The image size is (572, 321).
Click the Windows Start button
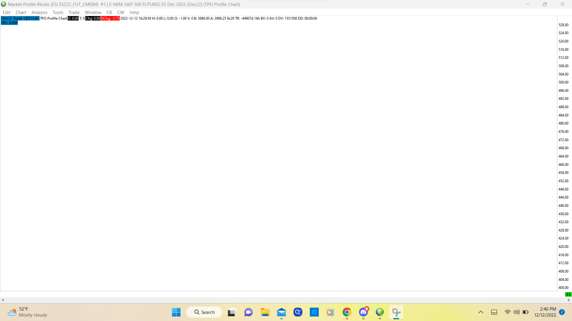tap(176, 312)
